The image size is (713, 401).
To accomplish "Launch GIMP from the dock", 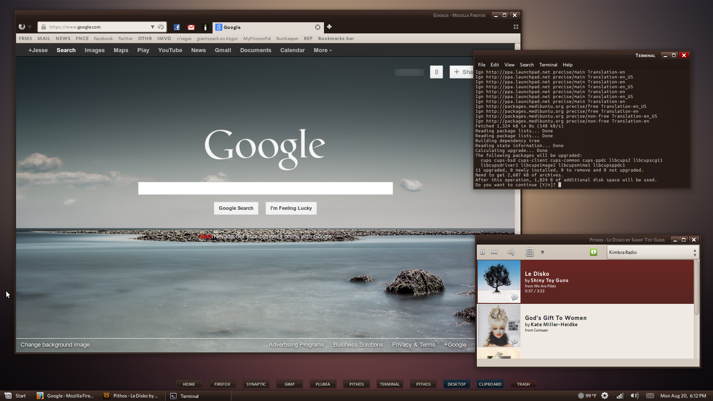I will pos(290,384).
